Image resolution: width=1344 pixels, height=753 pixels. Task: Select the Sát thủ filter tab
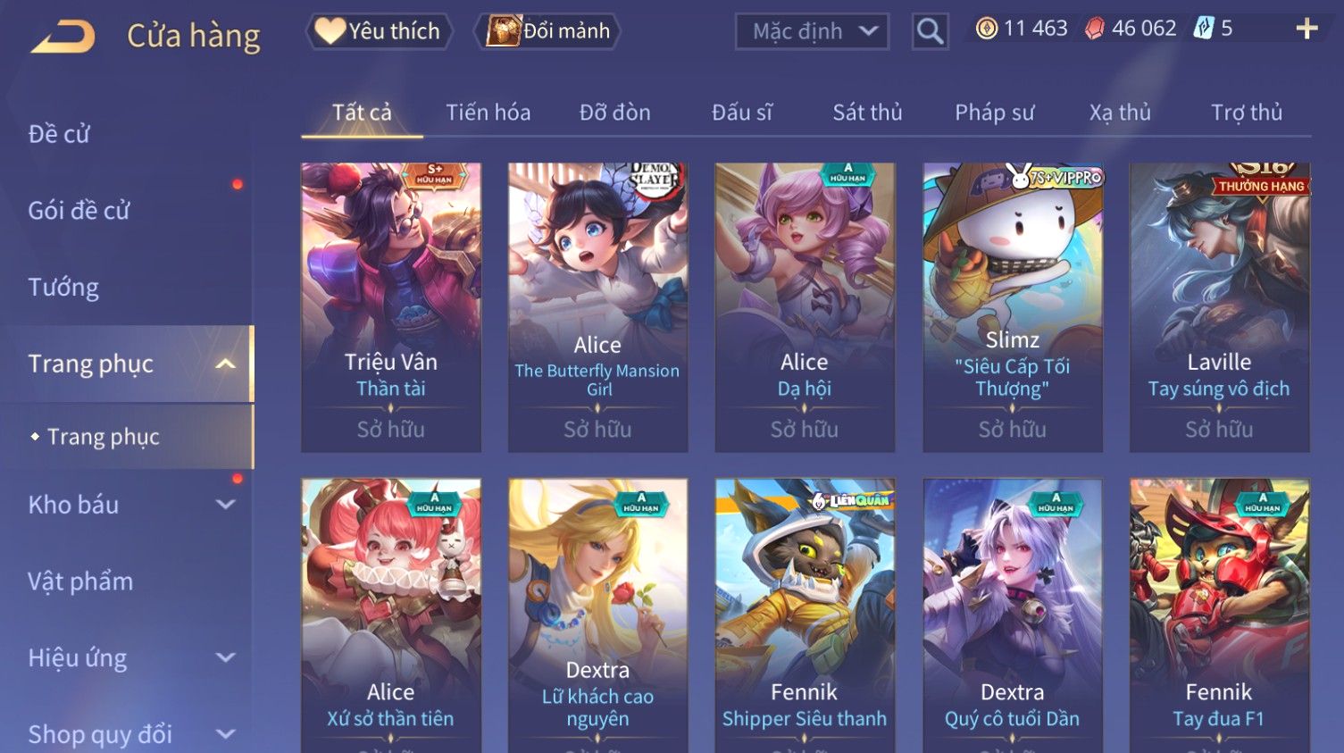pos(867,113)
